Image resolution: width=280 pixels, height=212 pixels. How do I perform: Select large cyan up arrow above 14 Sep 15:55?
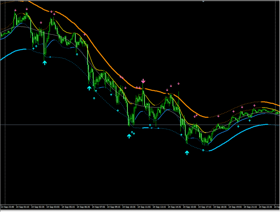pyautogui.click(x=187, y=153)
